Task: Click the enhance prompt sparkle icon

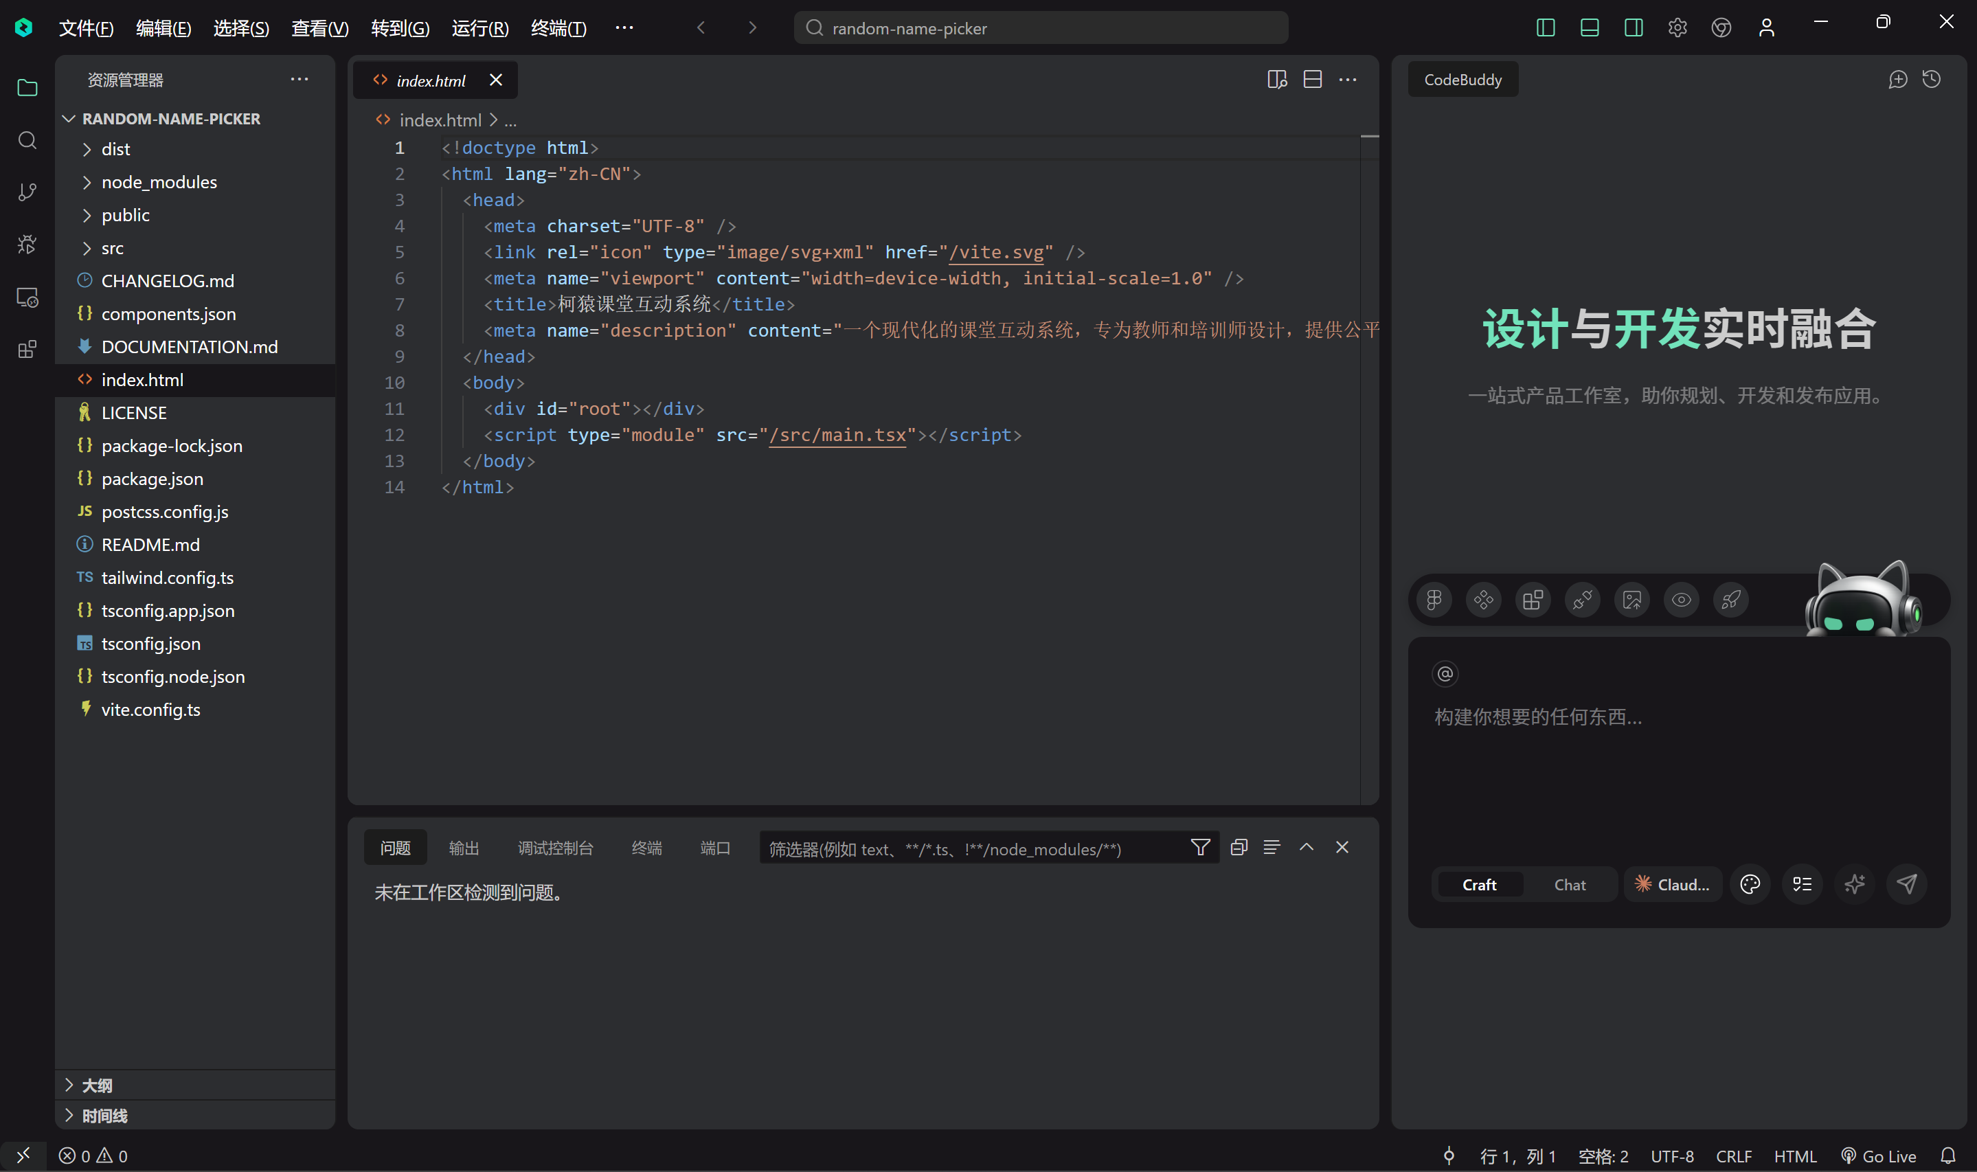Action: point(1854,883)
